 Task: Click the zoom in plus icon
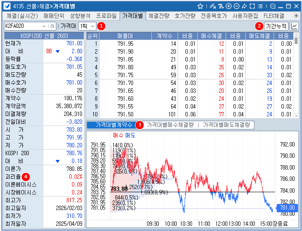point(229,7)
